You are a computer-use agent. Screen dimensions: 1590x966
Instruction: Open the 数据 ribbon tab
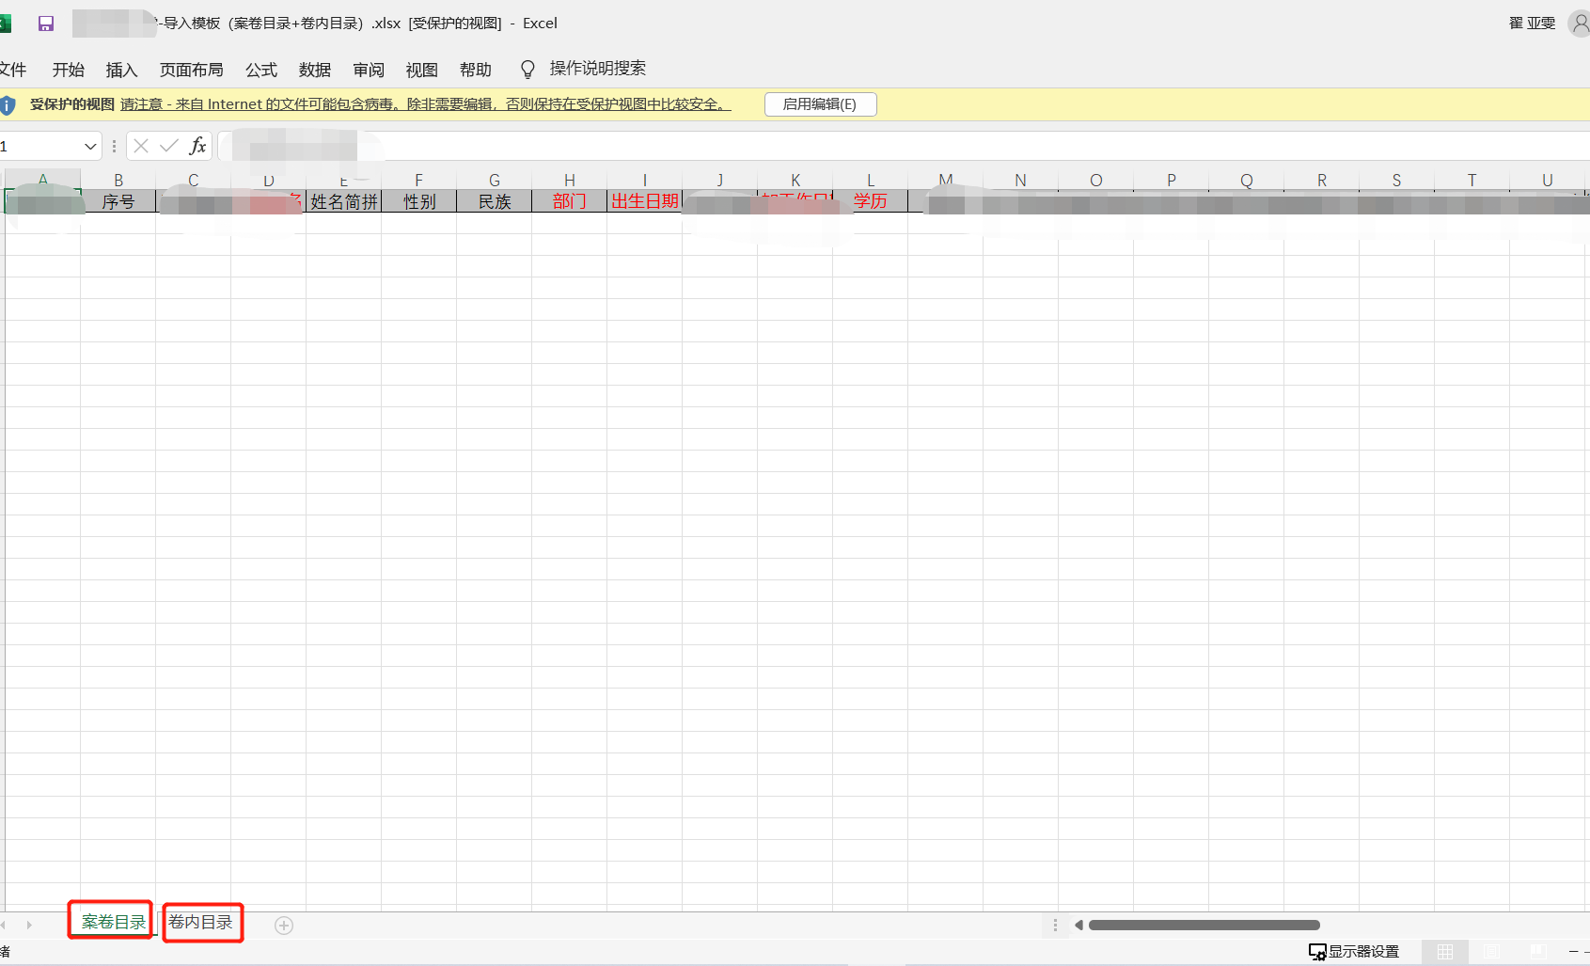click(x=315, y=70)
